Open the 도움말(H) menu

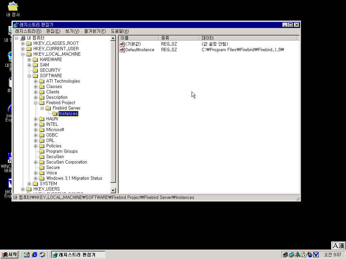[x=120, y=31]
